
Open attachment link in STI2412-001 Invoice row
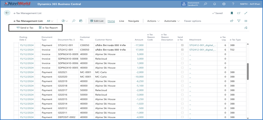(203, 50)
